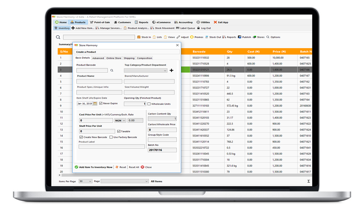Select the Inventory toolbar item
The width and height of the screenshot is (362, 206).
point(62,28)
